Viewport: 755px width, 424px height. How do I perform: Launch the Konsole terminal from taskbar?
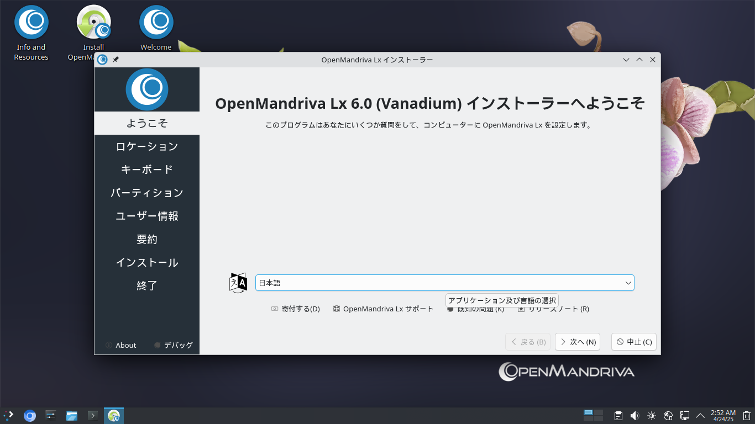pyautogui.click(x=93, y=415)
